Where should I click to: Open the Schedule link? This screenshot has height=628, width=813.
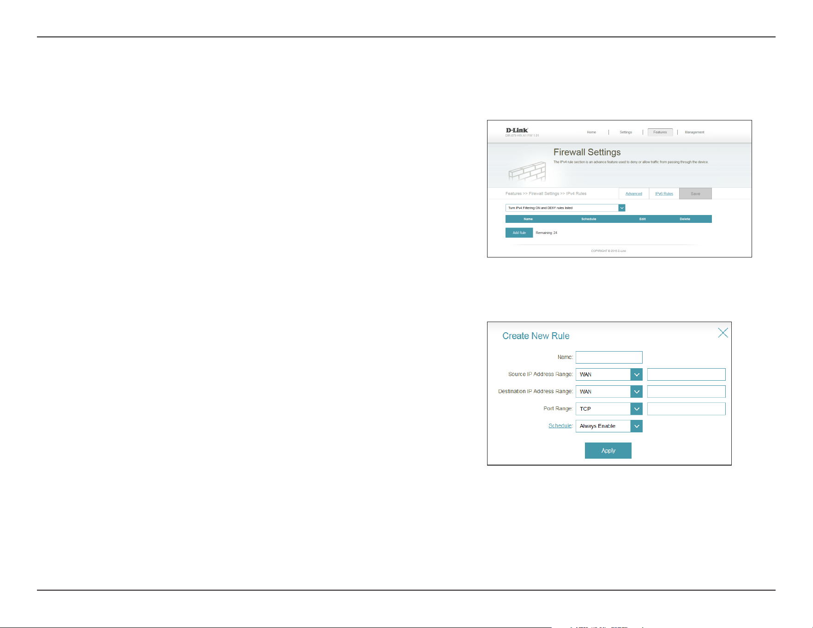(560, 426)
